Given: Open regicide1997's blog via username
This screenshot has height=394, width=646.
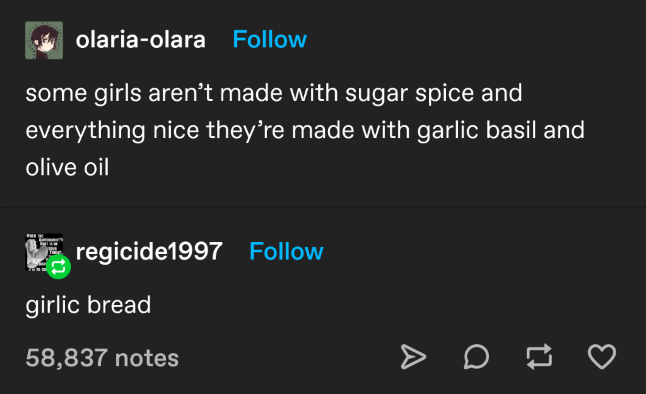Looking at the screenshot, I should point(150,251).
